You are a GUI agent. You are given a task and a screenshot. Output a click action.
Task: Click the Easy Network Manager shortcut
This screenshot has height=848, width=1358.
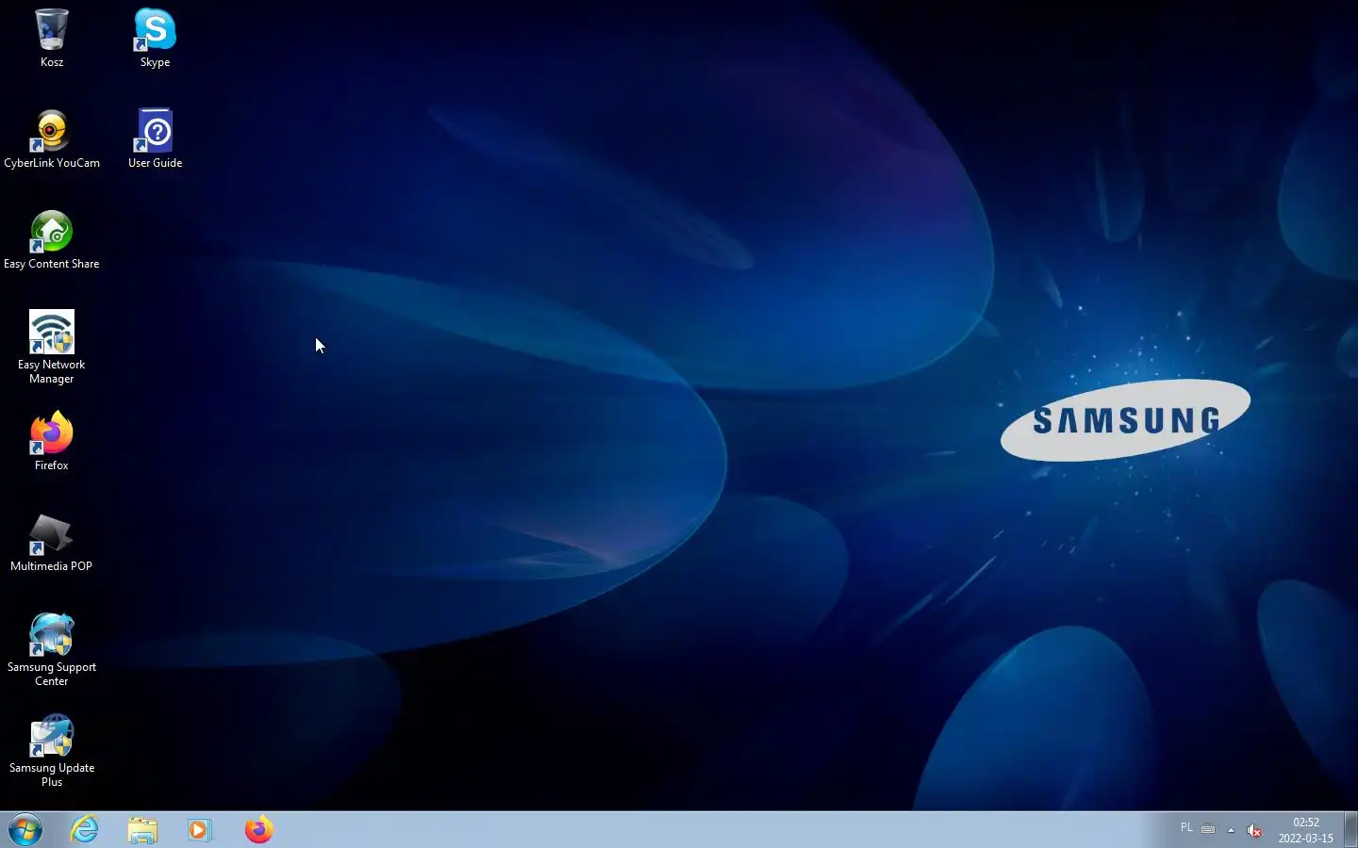coord(52,348)
